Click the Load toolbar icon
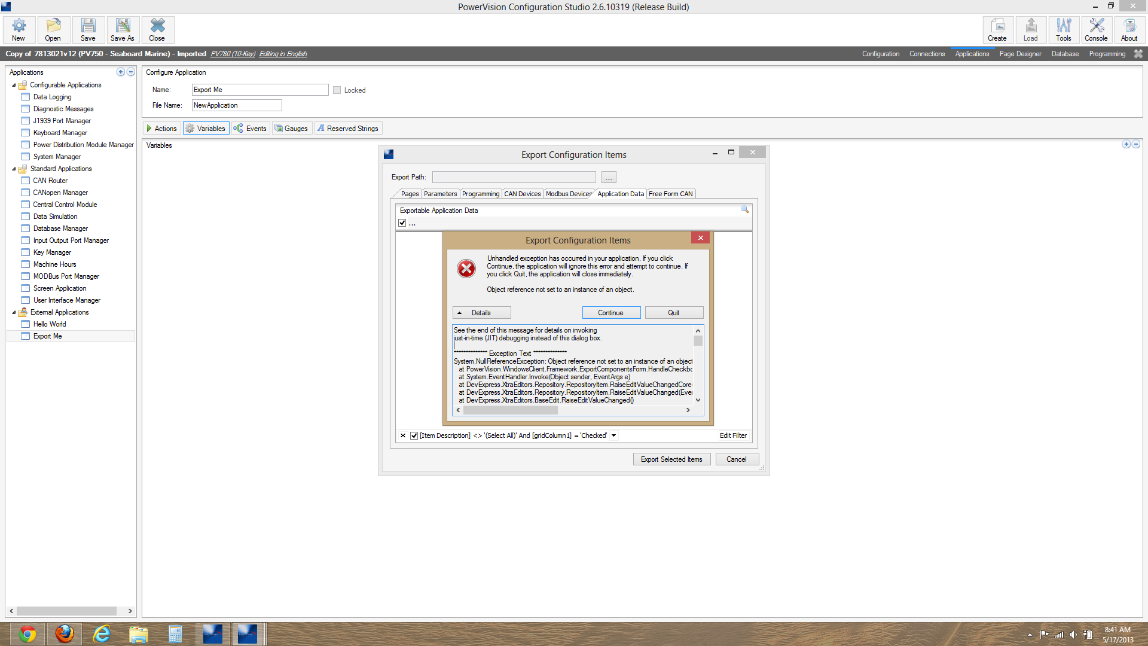 [1031, 29]
